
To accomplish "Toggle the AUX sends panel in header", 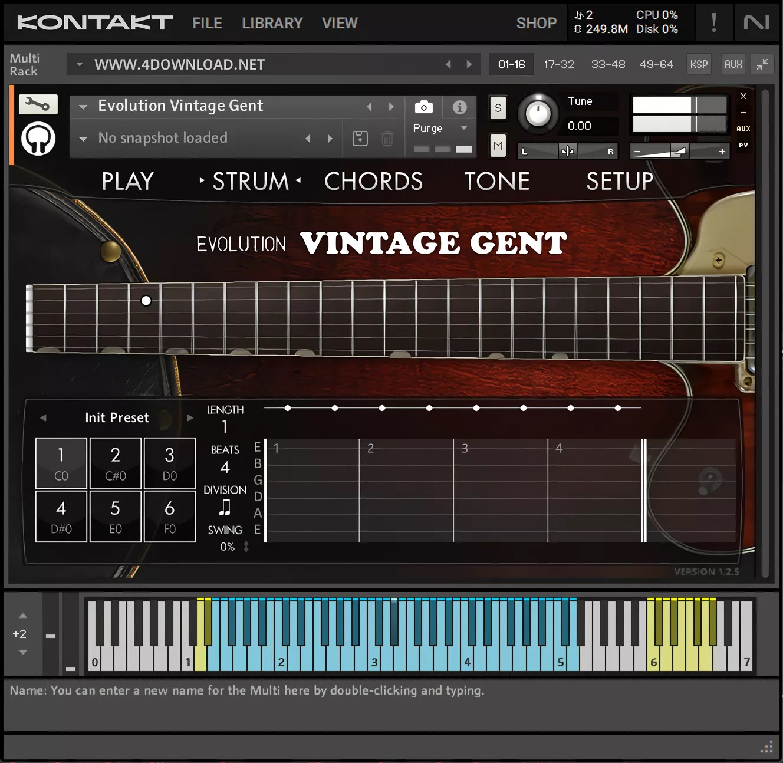I will [733, 64].
